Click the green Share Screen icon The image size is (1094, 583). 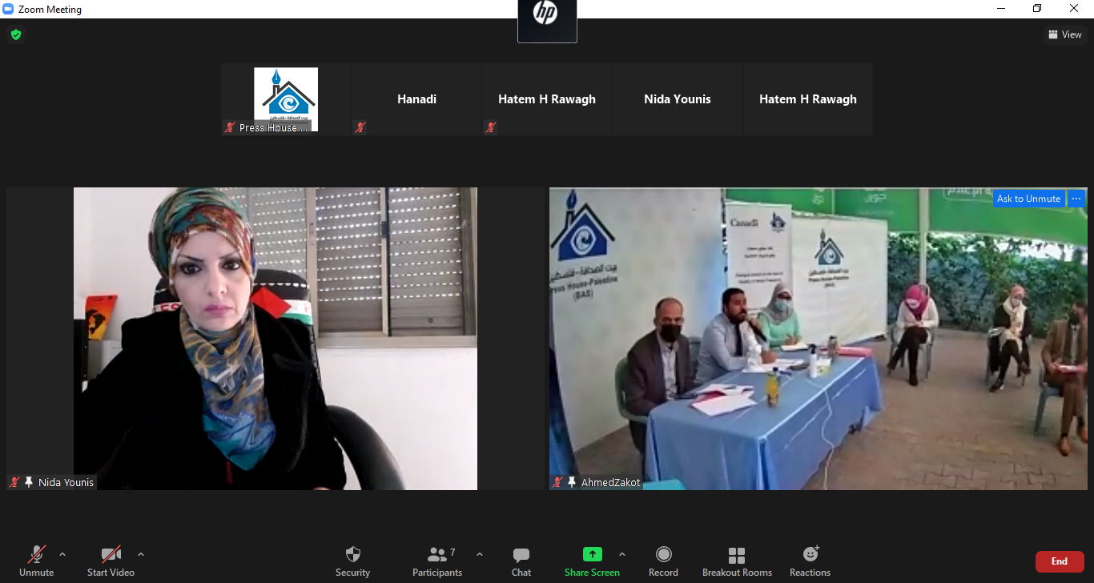click(x=592, y=554)
